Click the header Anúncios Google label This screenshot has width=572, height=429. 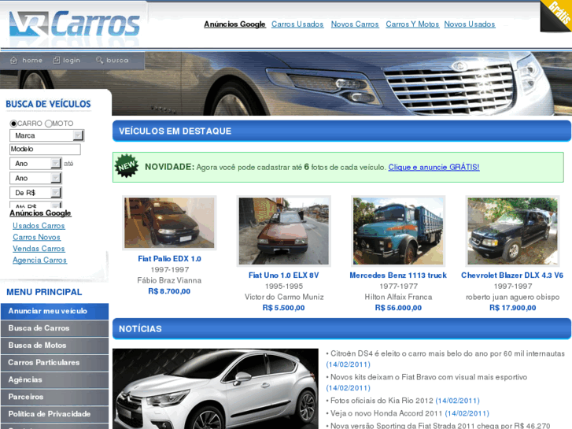[234, 24]
